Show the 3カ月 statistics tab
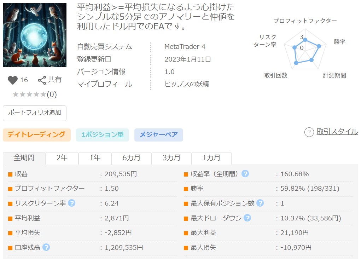Image resolution: width=361 pixels, height=259 pixels. pos(171,158)
